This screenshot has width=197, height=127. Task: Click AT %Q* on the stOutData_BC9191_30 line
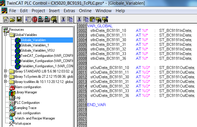pos(143,77)
